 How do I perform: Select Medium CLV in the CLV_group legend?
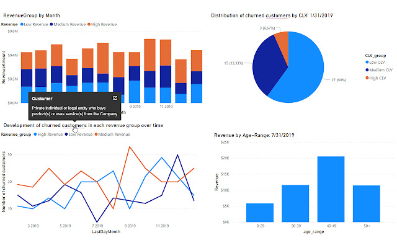click(x=379, y=70)
